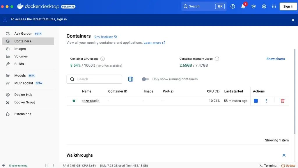Image resolution: width=298 pixels, height=168 pixels.
Task: Sort by CPU (%) column header
Action: [213, 91]
